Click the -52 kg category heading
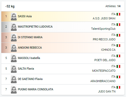Image resolution: width=127 pixels, height=97 pixels. tap(10, 6)
